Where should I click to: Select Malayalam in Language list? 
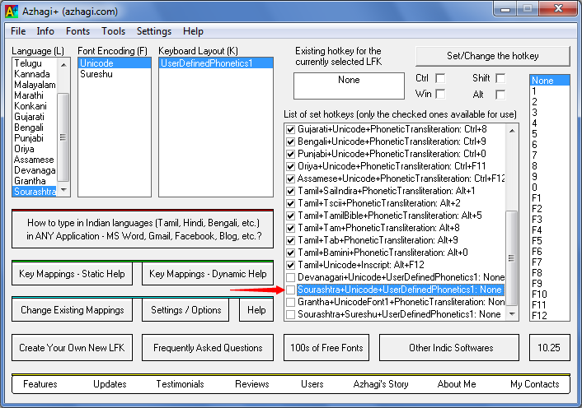pos(35,85)
